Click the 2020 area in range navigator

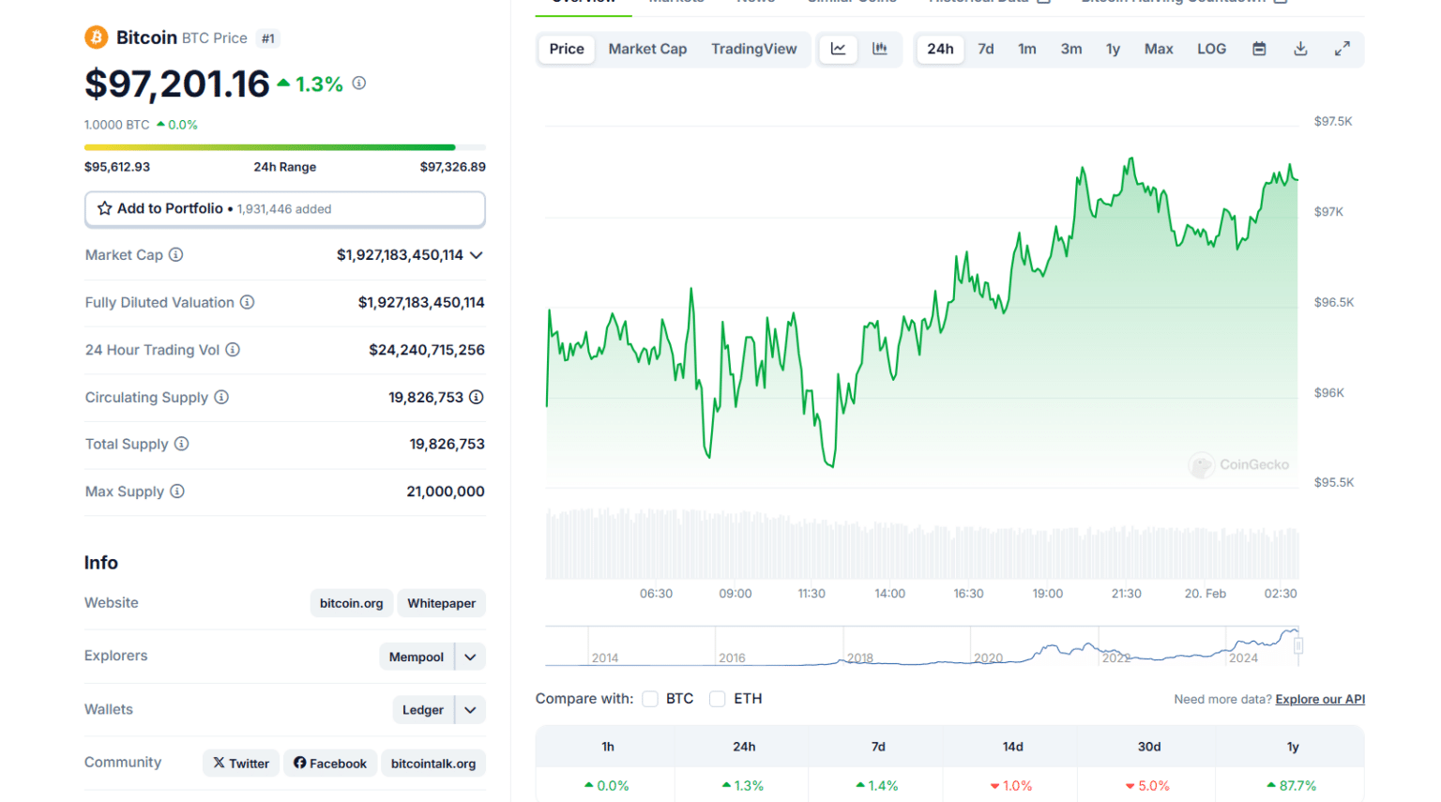coord(989,657)
